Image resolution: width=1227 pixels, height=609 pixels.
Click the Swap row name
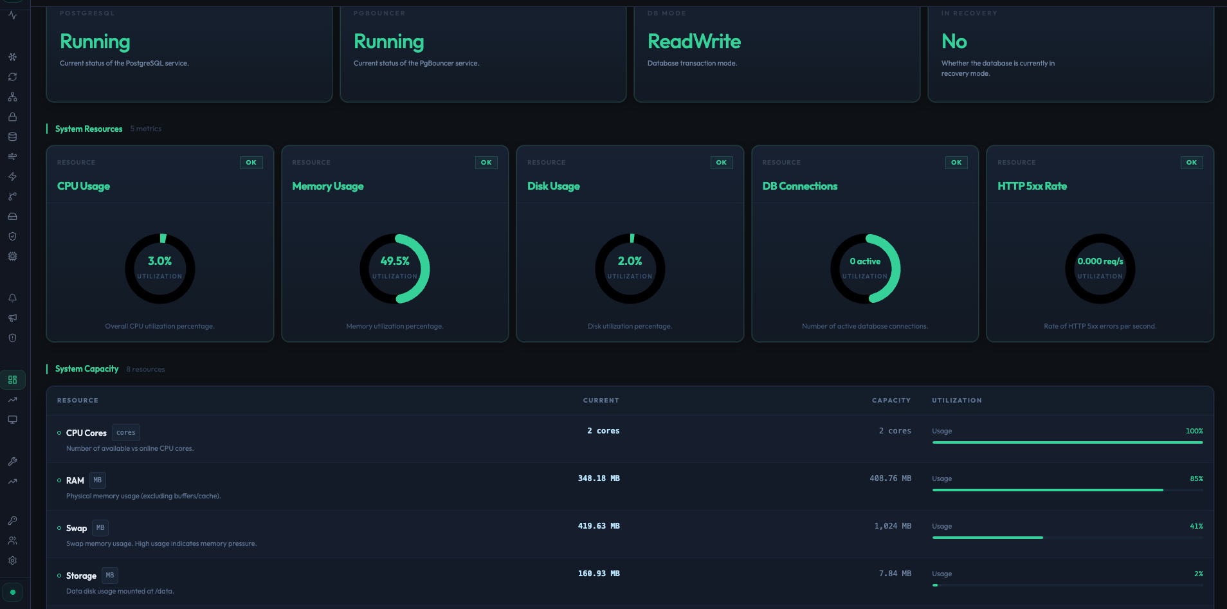pyautogui.click(x=77, y=529)
